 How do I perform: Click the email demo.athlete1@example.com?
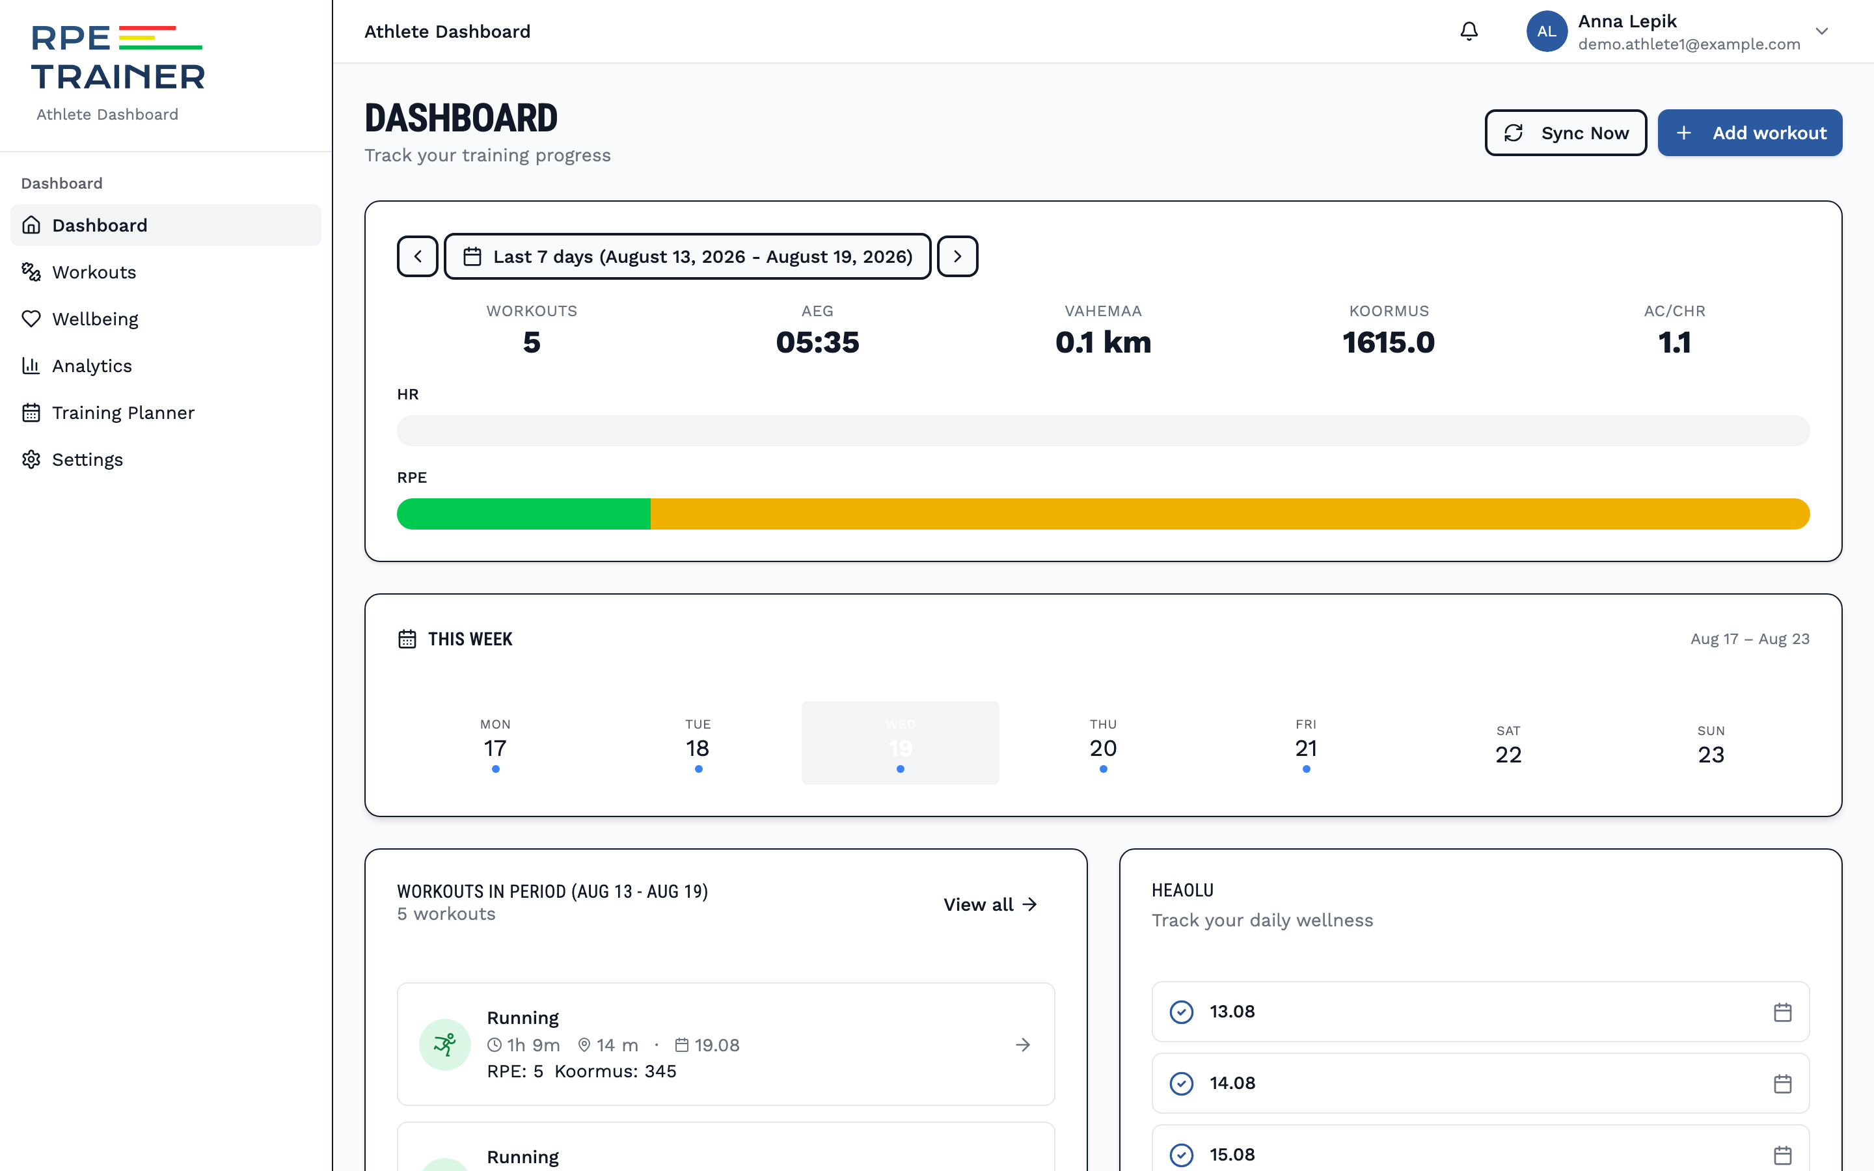1689,45
